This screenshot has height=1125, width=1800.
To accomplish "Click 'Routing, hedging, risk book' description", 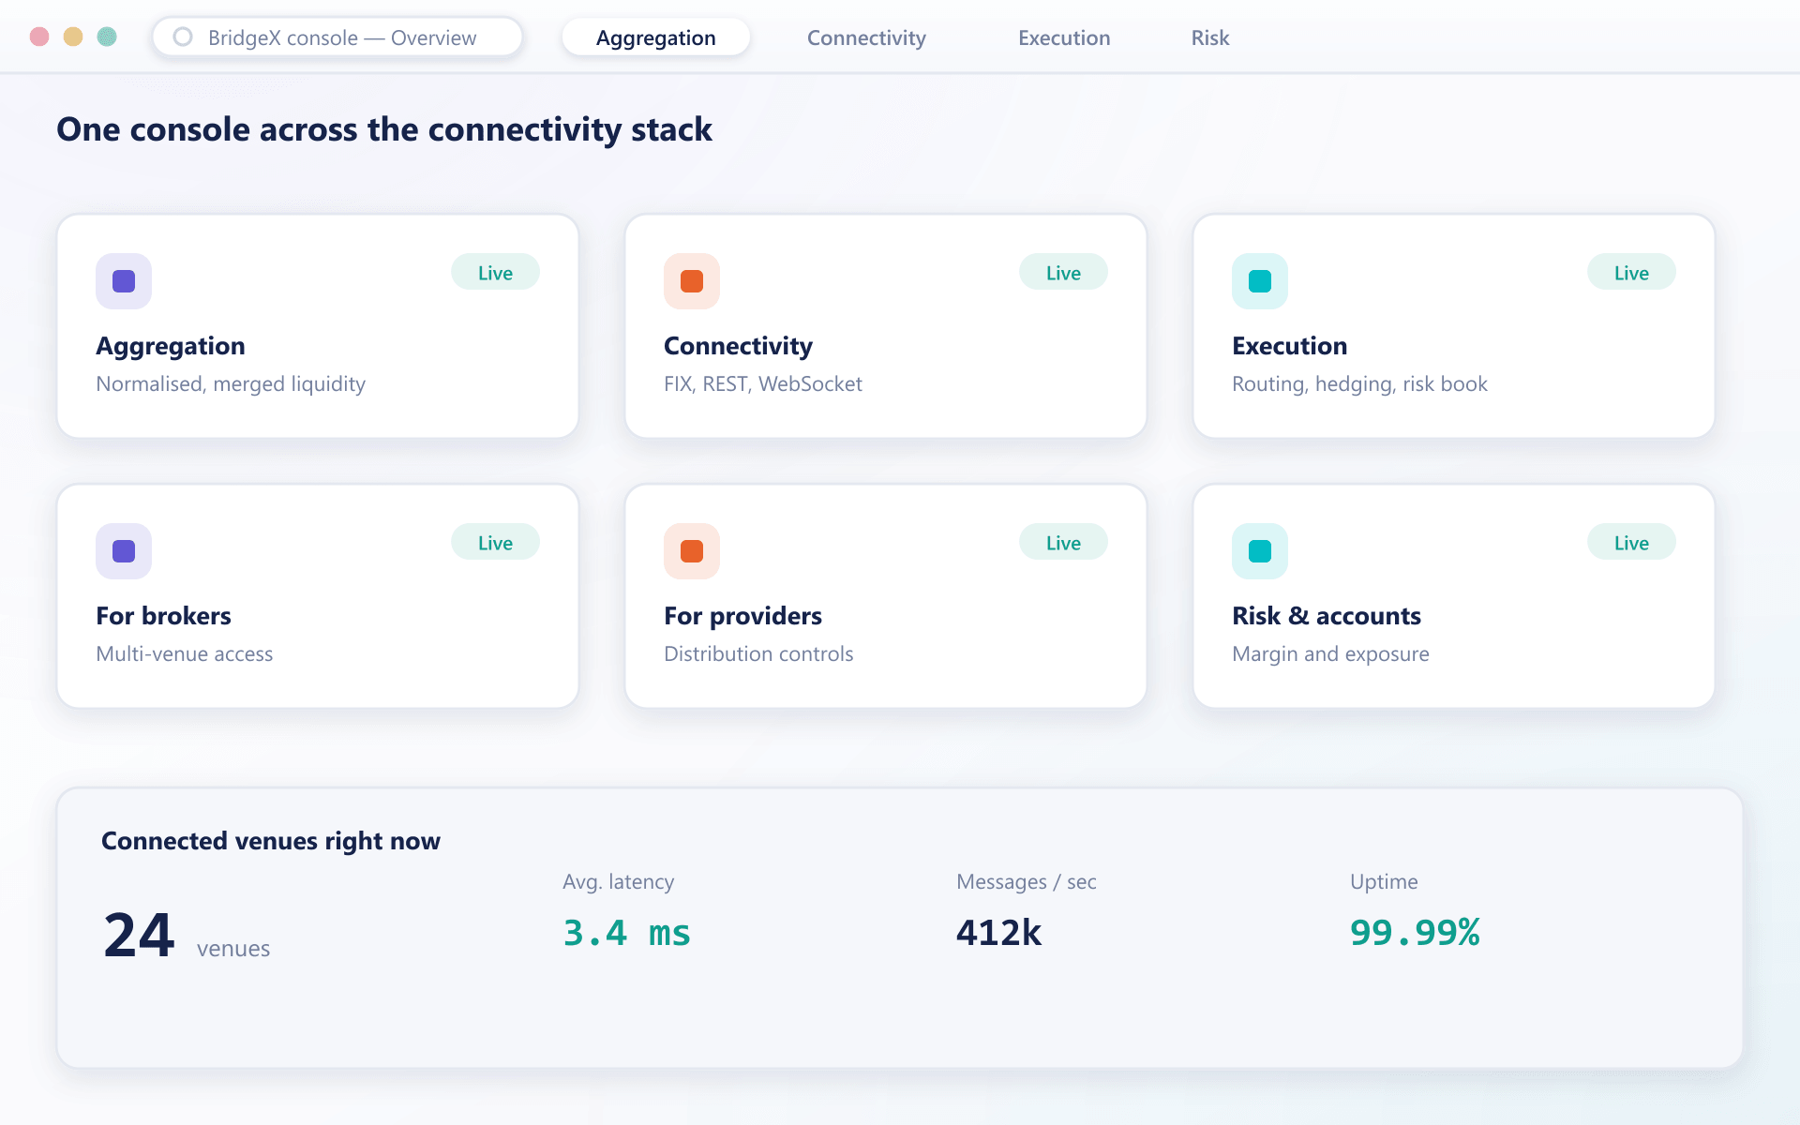I will point(1359,384).
